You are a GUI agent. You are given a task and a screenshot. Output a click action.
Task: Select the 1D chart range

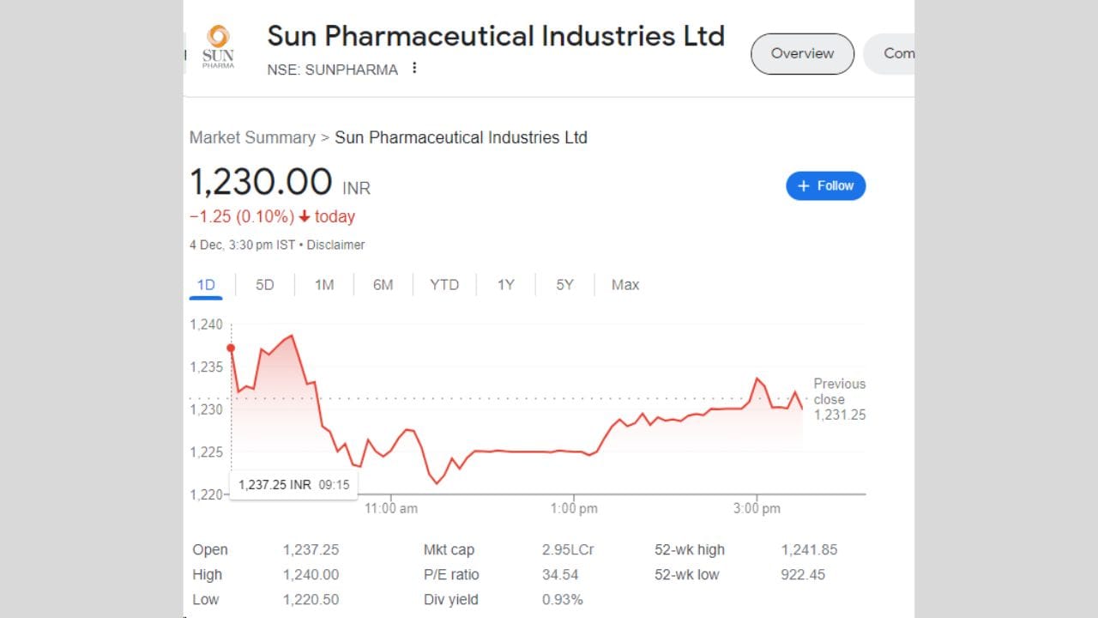point(205,284)
